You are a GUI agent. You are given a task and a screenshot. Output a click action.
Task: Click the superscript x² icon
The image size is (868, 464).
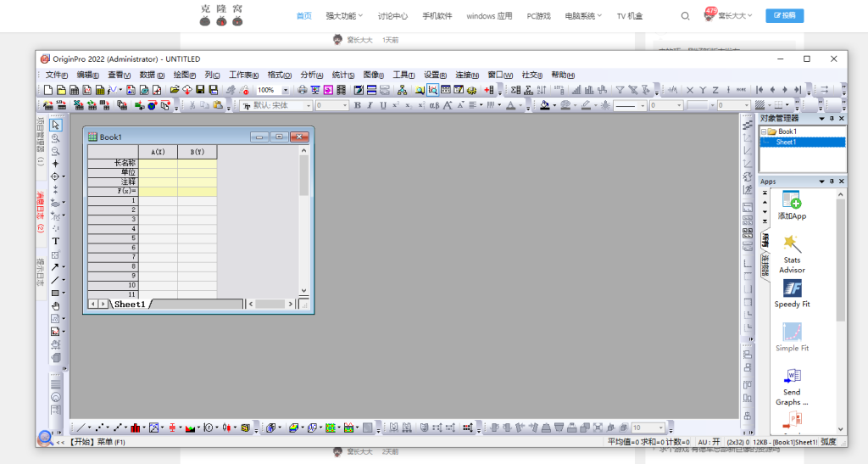(395, 105)
